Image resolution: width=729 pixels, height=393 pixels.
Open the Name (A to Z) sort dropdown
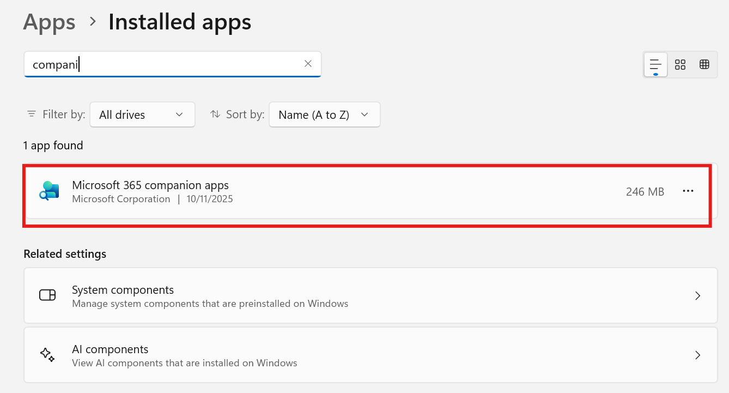(x=324, y=114)
